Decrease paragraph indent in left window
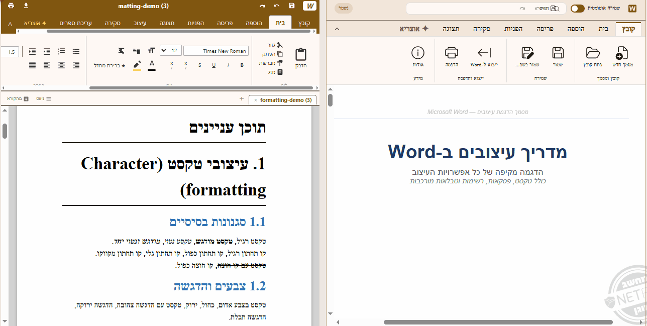Viewport: 647px width, 326px height. pos(47,51)
